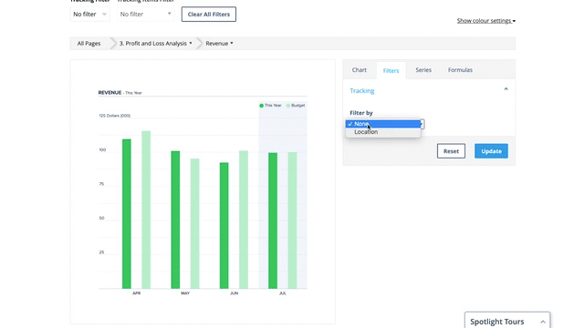The height and width of the screenshot is (328, 584).
Task: Expand the Spotlight Tours panel chevron
Action: point(543,322)
